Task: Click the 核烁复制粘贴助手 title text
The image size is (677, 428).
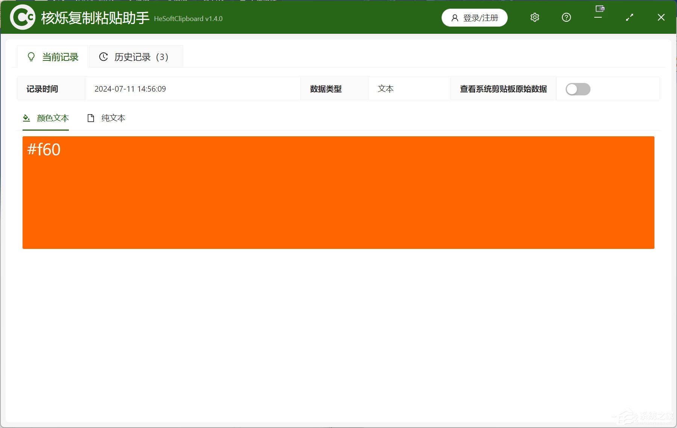Action: 95,18
